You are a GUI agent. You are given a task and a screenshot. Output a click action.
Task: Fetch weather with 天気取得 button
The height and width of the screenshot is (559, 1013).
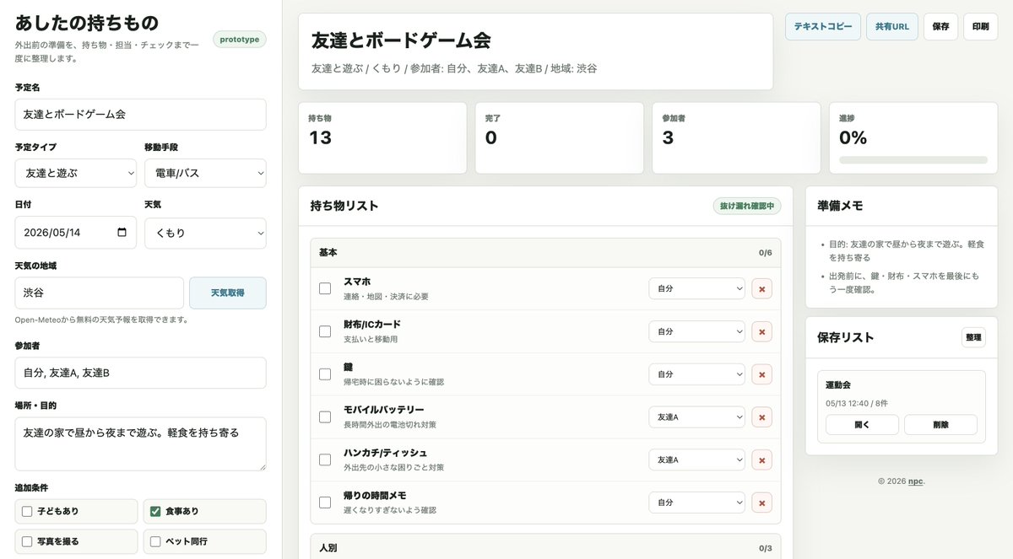228,293
